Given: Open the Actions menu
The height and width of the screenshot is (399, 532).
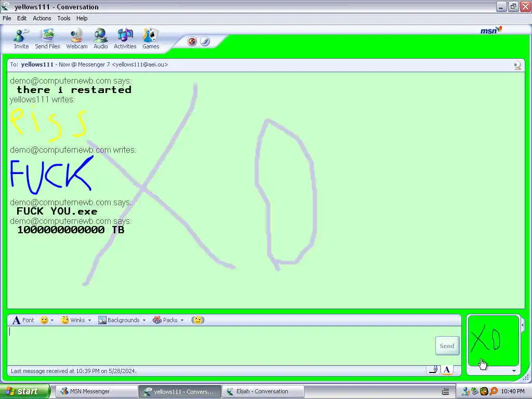Looking at the screenshot, I should tap(42, 18).
